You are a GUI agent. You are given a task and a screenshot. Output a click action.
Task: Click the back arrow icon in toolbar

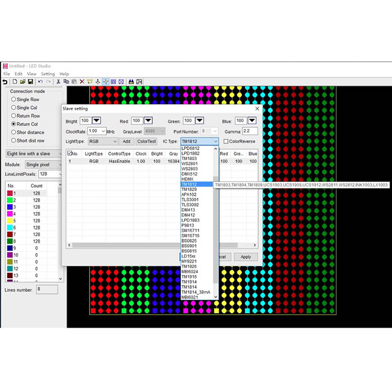(4, 82)
